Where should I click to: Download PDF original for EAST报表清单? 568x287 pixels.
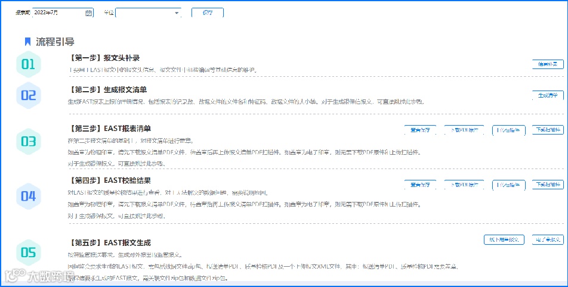[x=464, y=130]
